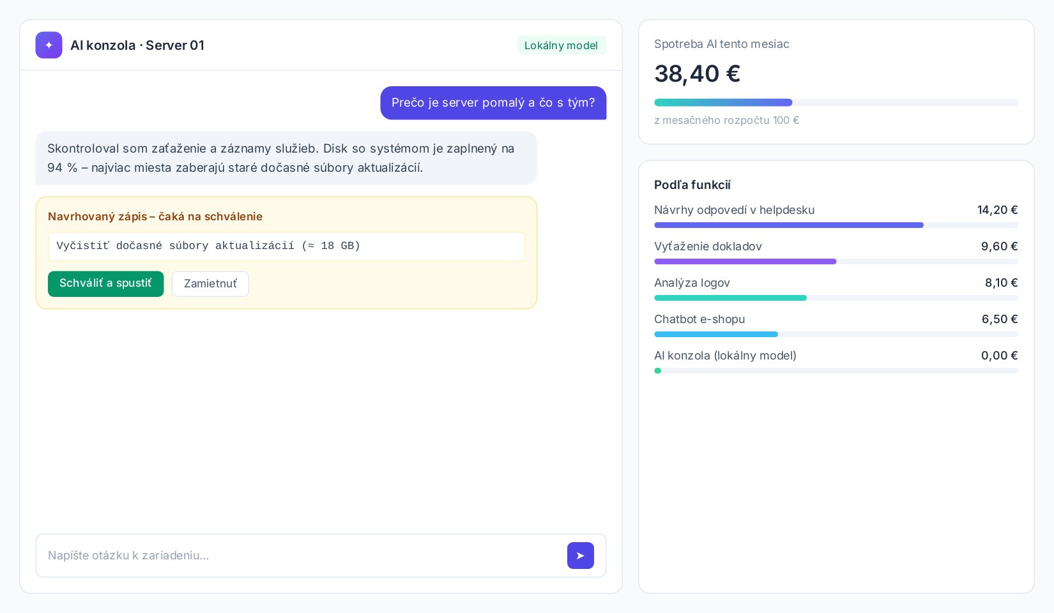Click the "AI konzola · Server 01" title

pos(137,45)
